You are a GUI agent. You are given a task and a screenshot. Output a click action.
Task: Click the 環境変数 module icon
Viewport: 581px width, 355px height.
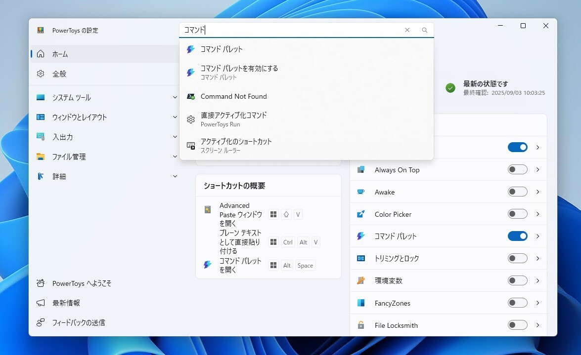coord(361,280)
